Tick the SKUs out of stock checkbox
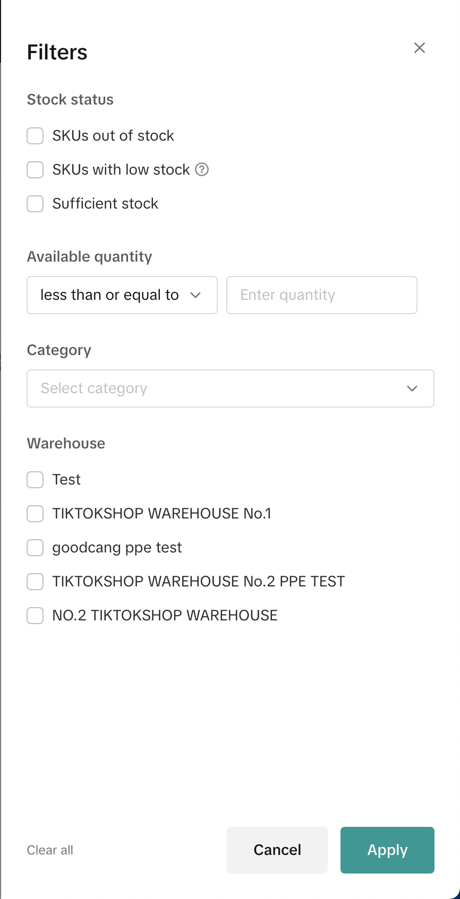Viewport: 460px width, 899px height. pos(35,136)
